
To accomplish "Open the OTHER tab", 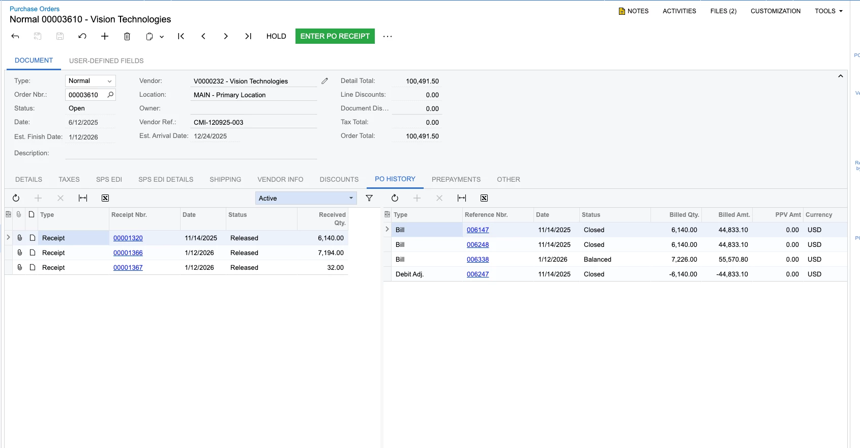I will 509,179.
